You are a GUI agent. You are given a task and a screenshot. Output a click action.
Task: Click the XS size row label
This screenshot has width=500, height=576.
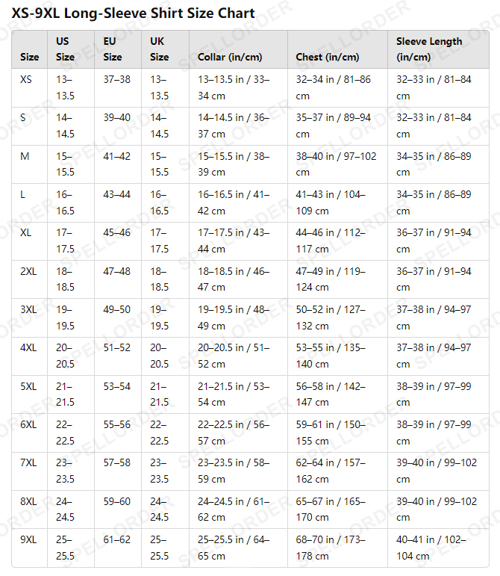point(26,79)
